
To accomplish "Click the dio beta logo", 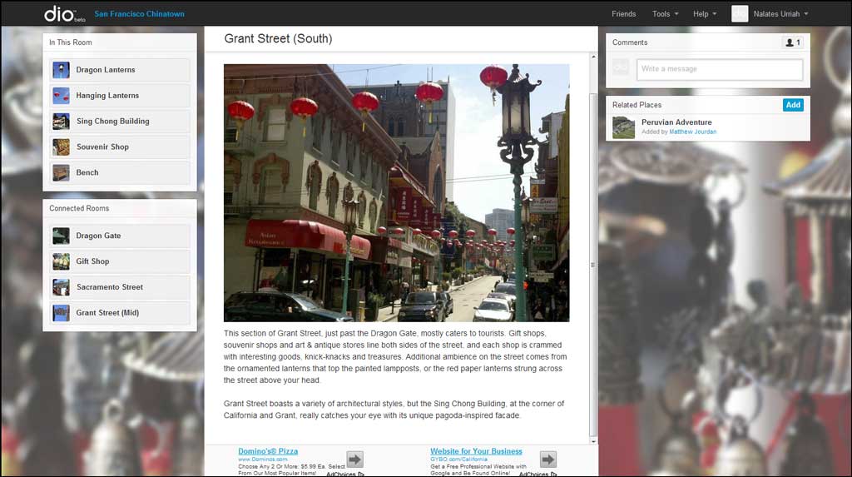I will click(65, 13).
